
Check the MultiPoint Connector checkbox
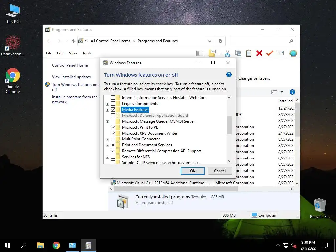coord(113,139)
